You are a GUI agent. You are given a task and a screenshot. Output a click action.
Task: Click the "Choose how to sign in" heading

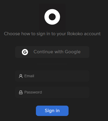(52, 34)
